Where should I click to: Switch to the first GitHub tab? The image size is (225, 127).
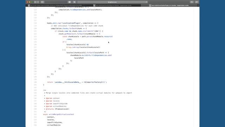point(55,5)
